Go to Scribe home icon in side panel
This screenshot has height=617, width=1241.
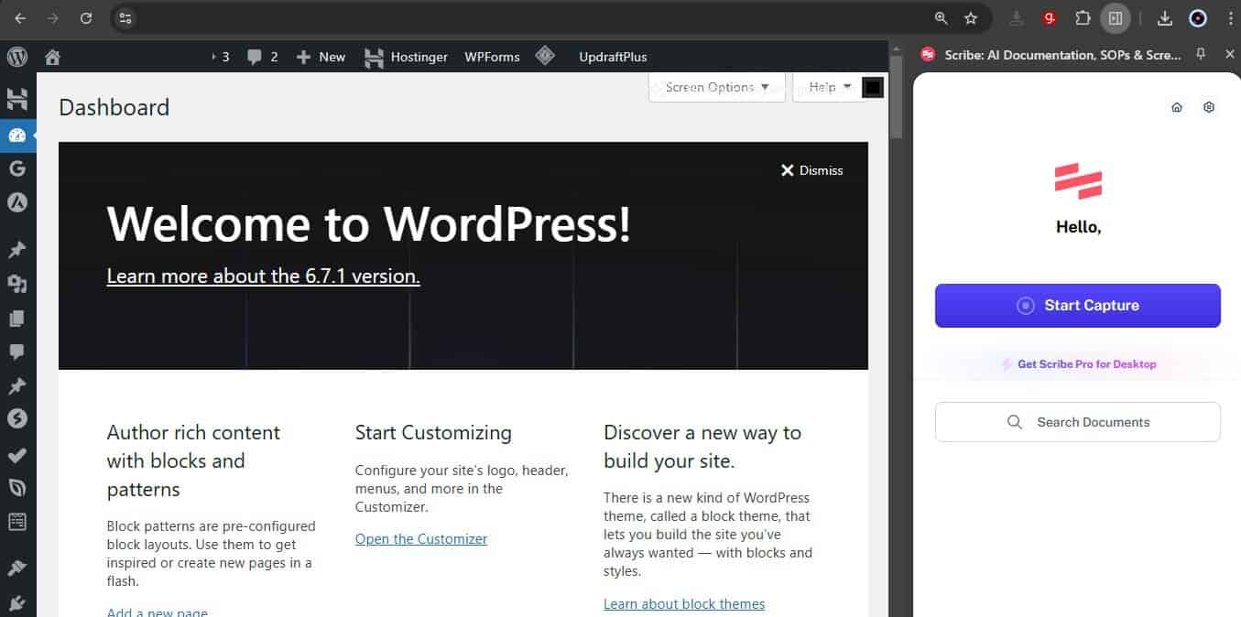pos(1177,107)
